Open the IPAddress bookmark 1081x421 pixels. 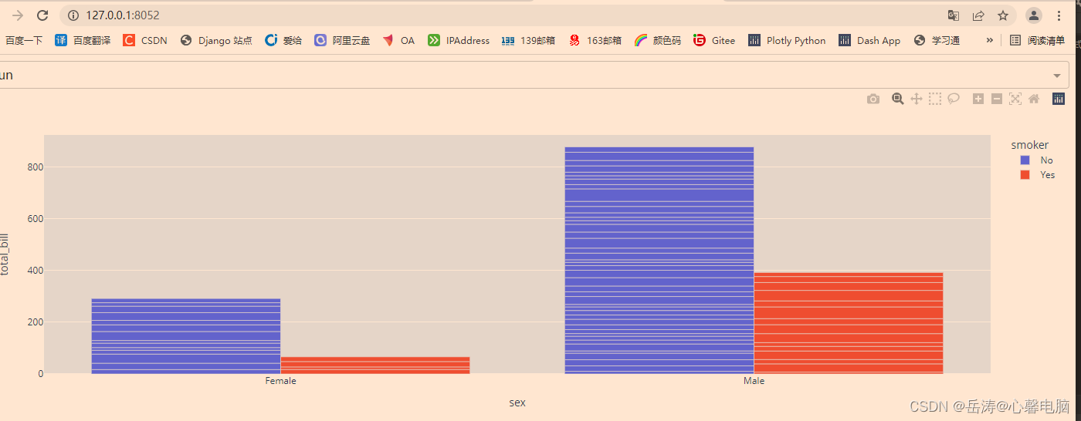click(x=459, y=40)
